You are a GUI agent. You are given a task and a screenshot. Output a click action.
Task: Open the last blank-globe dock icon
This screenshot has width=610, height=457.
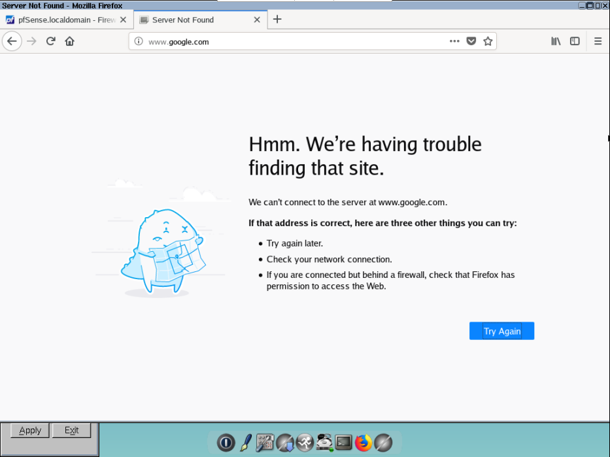tap(383, 443)
